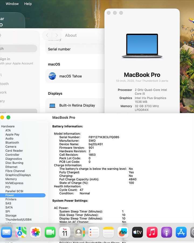
Task: Select Thunderbolt/USB4 in the sidebar
Action: click(18, 220)
